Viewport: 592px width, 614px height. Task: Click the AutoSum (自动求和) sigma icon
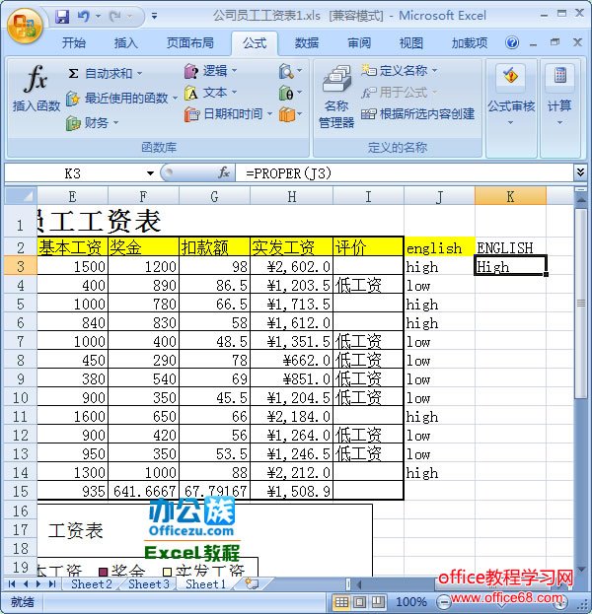point(73,73)
